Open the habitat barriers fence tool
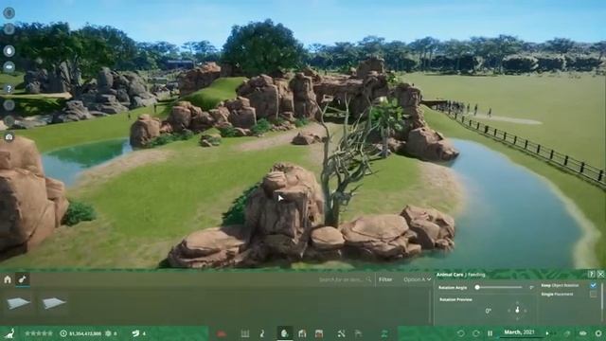The height and width of the screenshot is (341, 606). [x=245, y=333]
